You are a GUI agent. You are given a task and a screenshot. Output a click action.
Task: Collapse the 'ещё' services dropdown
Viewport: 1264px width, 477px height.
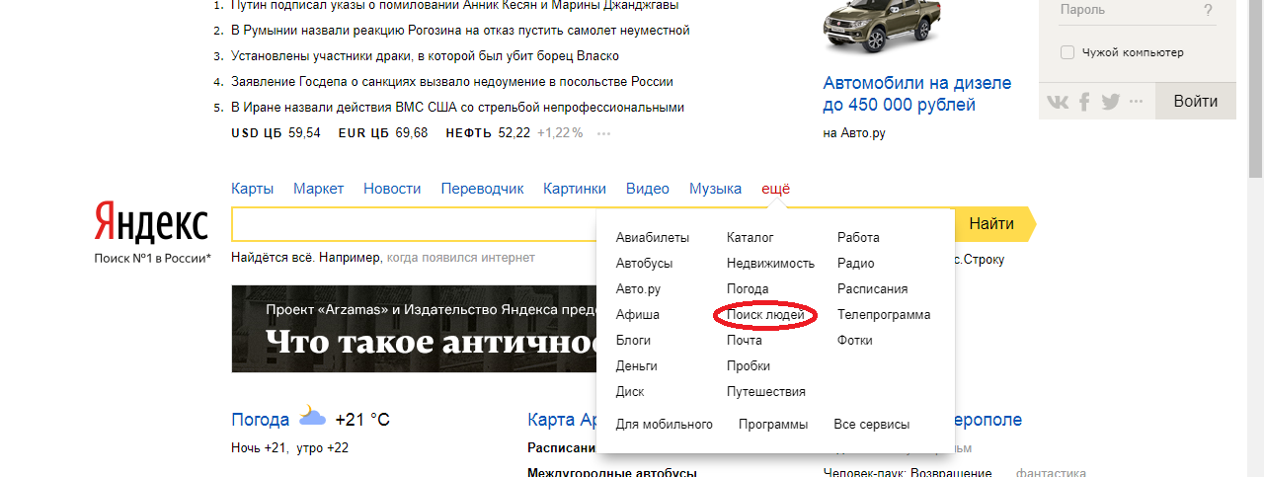point(775,189)
